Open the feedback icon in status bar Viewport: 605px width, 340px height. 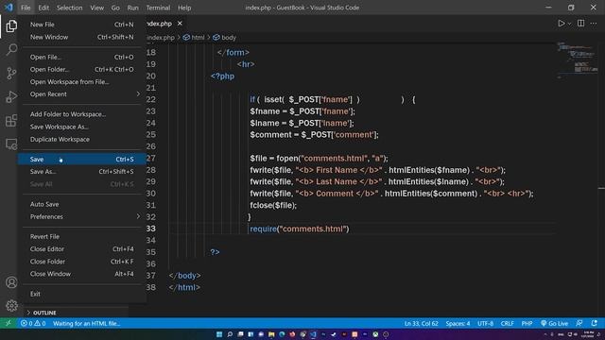tap(579, 323)
